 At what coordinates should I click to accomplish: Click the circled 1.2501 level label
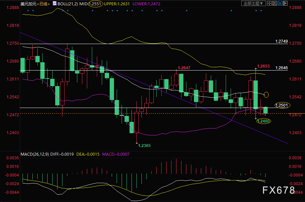click(282, 105)
